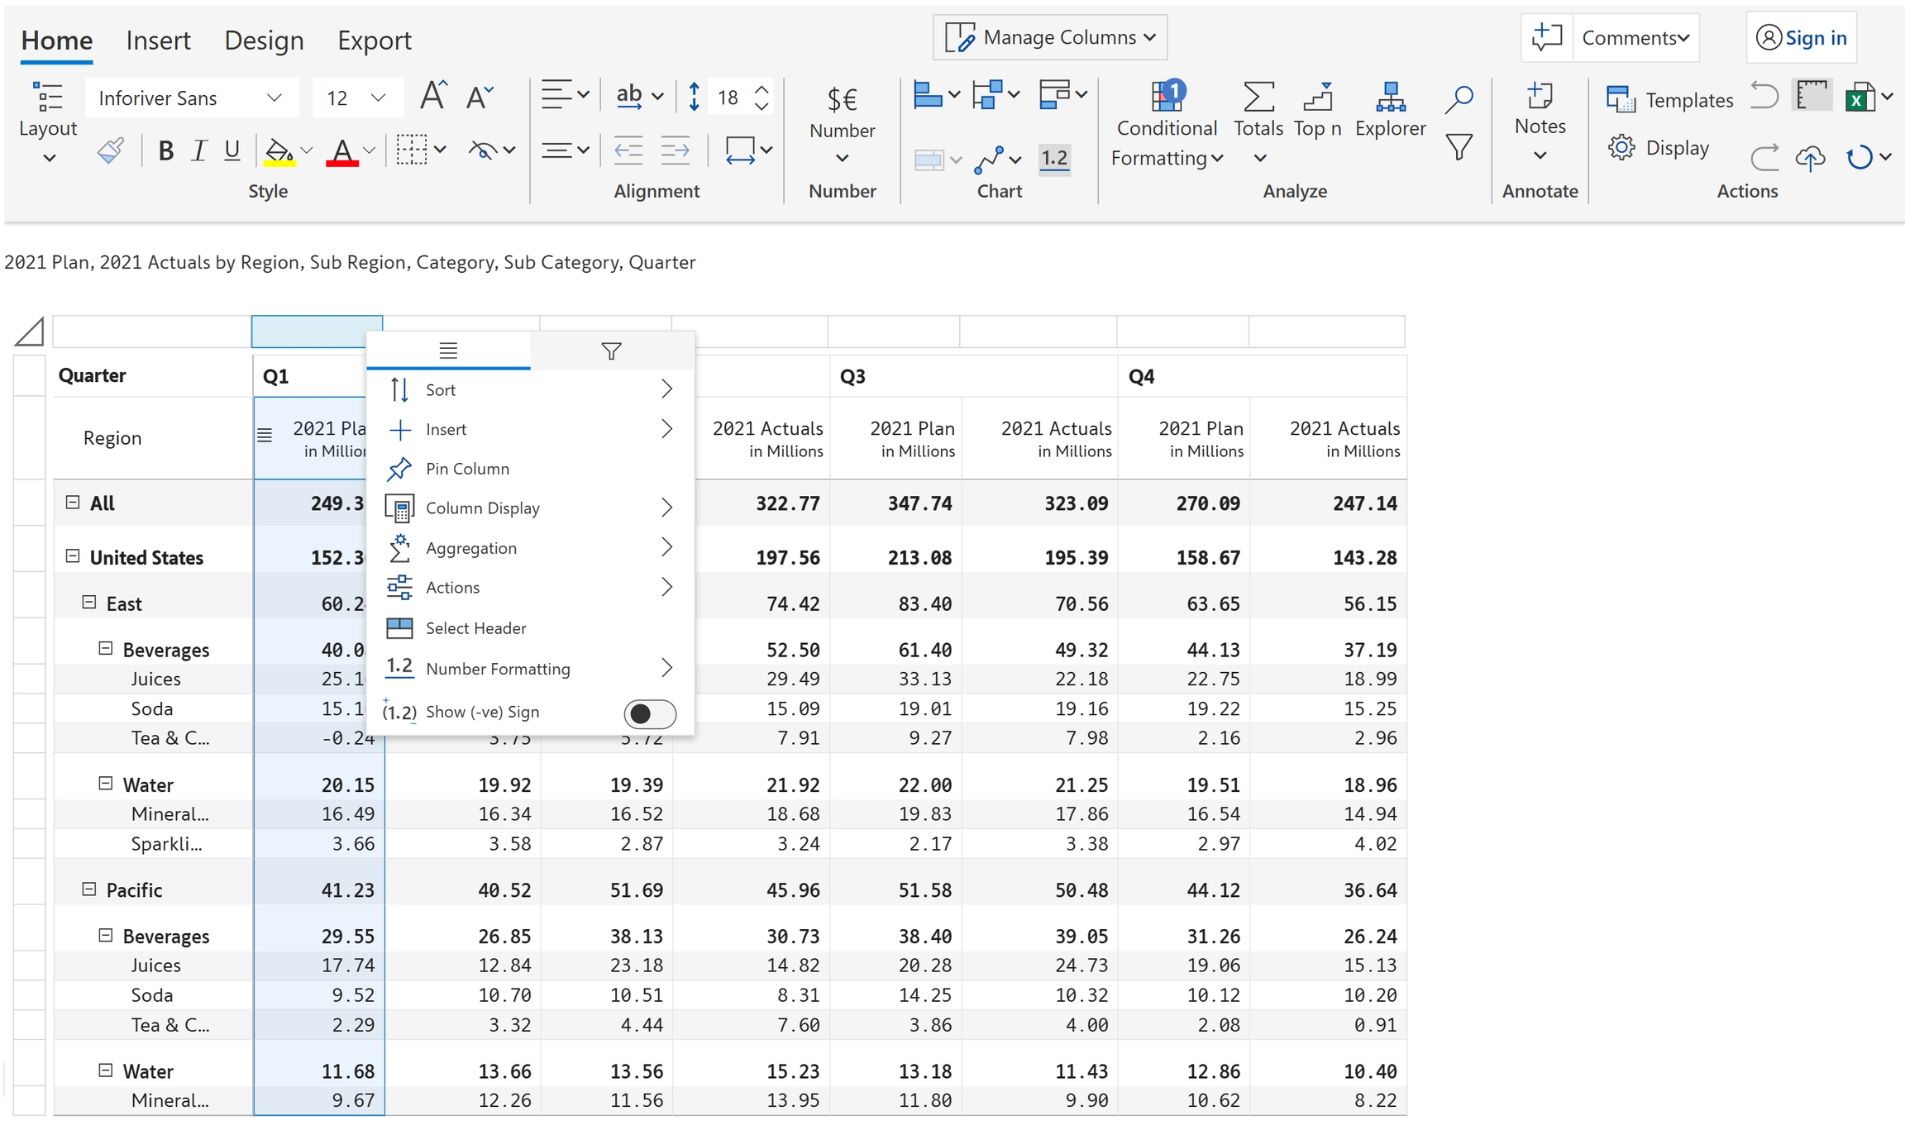The width and height of the screenshot is (1905, 1130).
Task: Toggle the Show (-ve) Sign switch
Action: (650, 713)
